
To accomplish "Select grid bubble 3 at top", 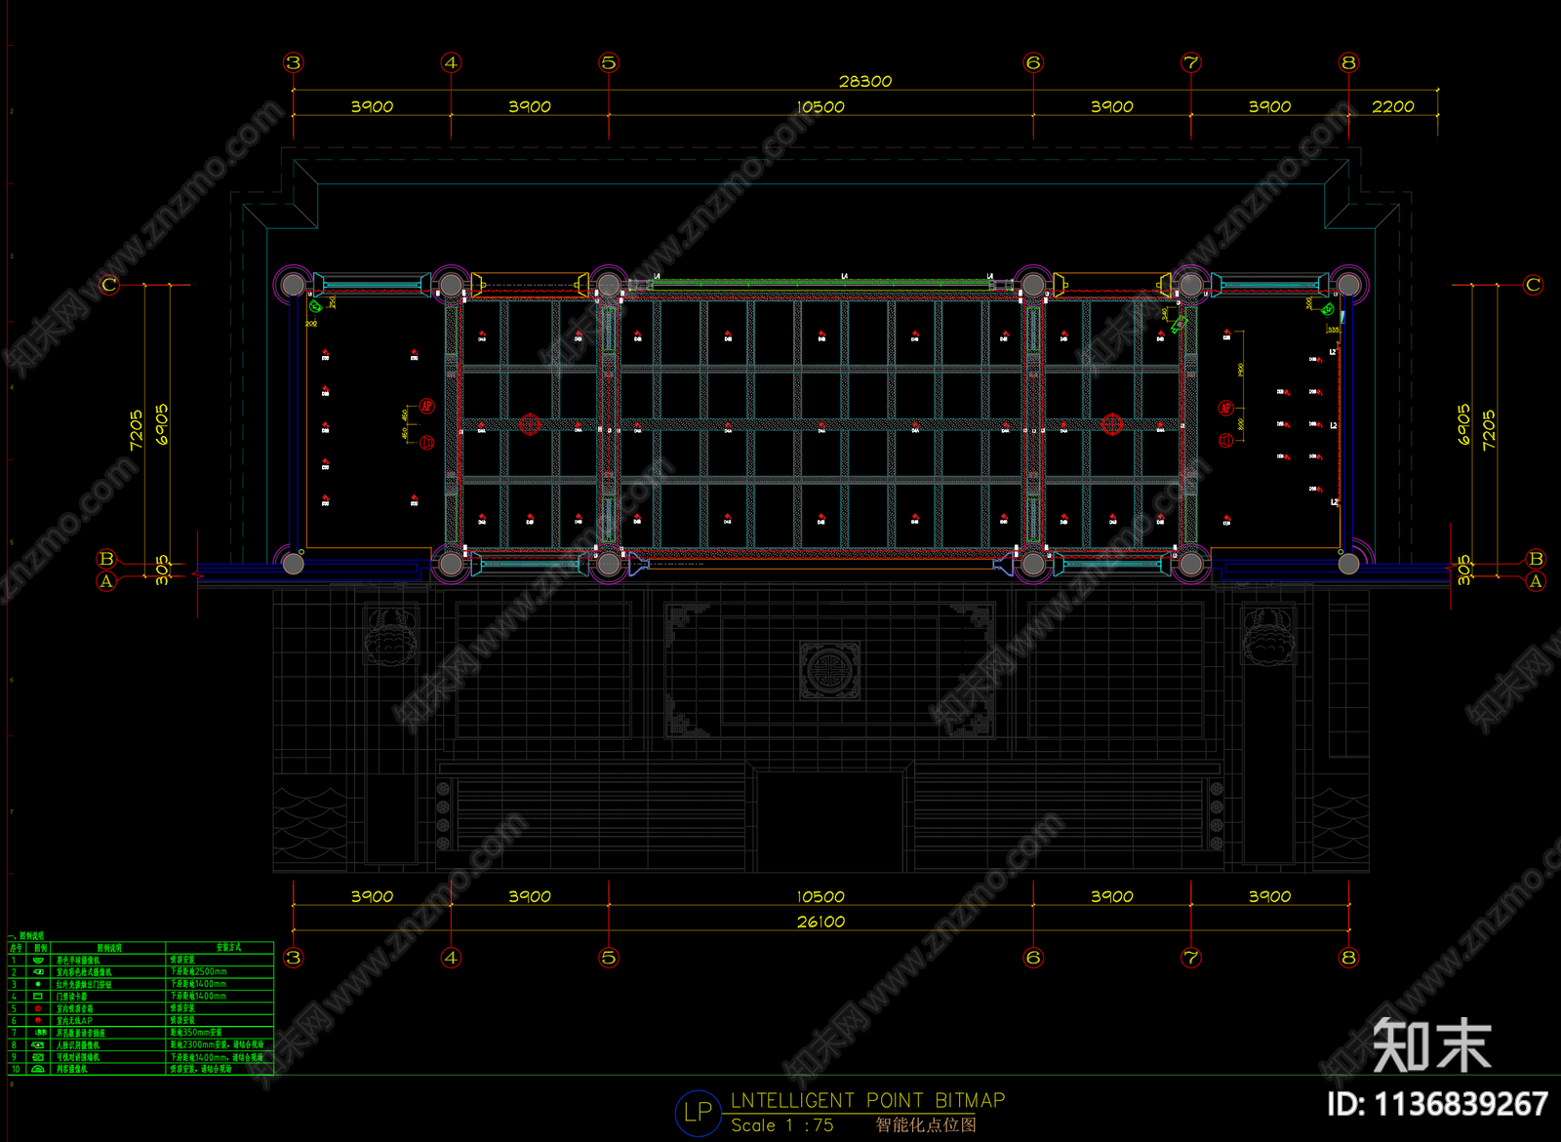I will point(293,62).
